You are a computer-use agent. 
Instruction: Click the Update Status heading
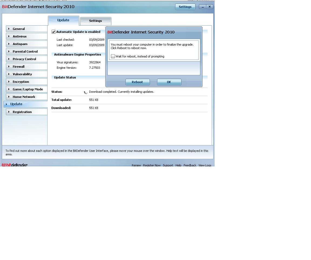pyautogui.click(x=65, y=77)
